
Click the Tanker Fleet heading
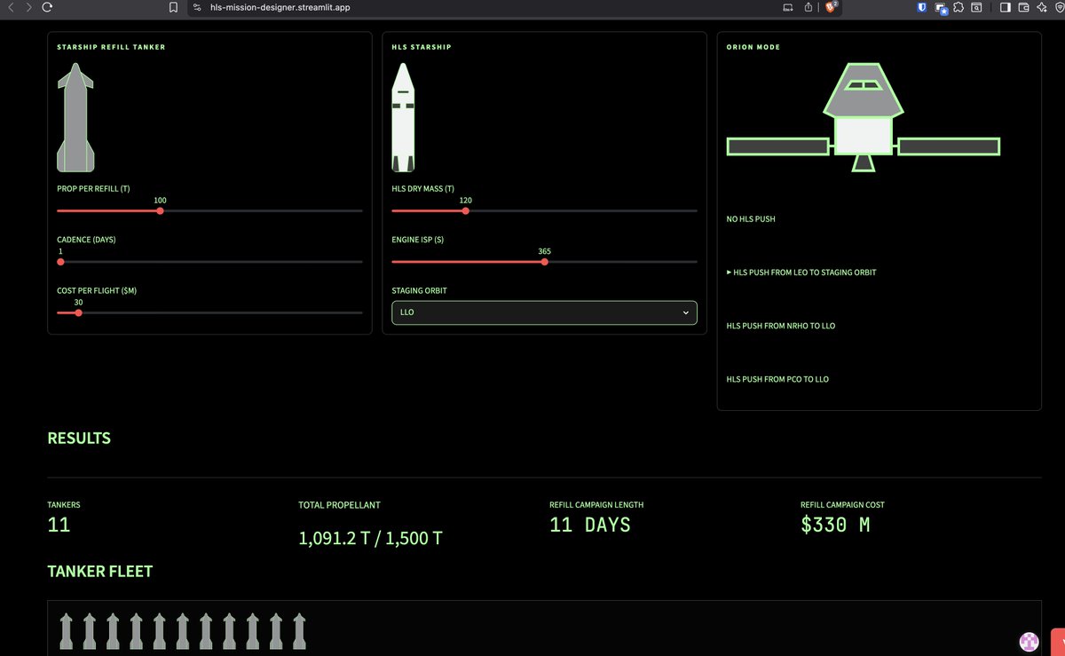100,572
